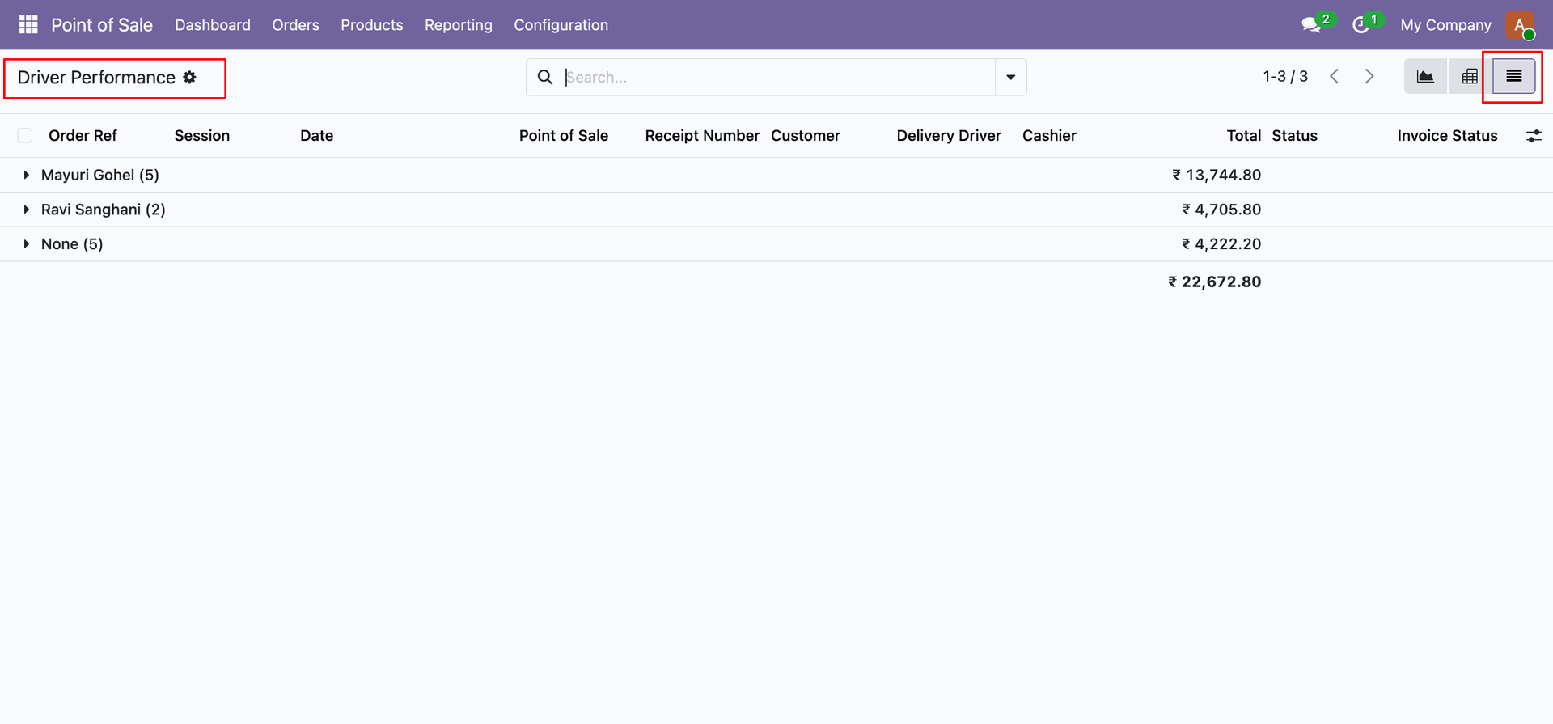
Task: Switch to the graph view
Action: pyautogui.click(x=1425, y=77)
